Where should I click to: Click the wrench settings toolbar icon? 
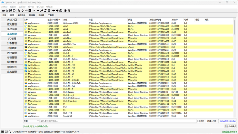click(42, 11)
